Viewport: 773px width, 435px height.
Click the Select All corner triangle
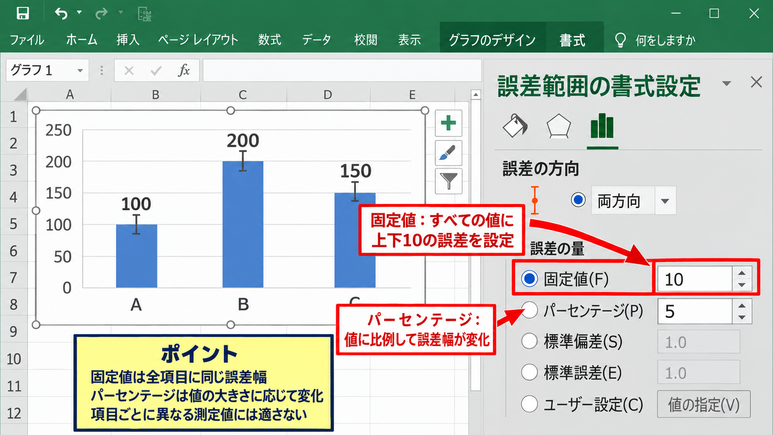(19, 95)
